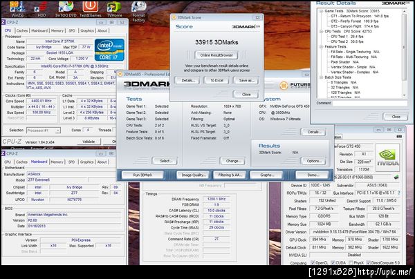Click the GPU-Z screenshot camera icon
This screenshot has height=279, width=415.
click(399, 136)
